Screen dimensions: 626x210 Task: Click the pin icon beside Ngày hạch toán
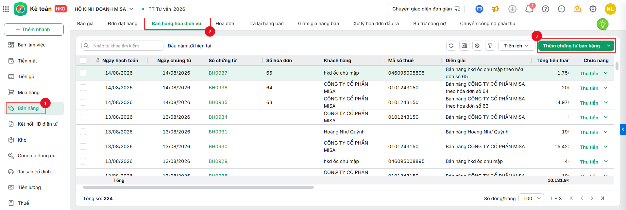point(98,61)
